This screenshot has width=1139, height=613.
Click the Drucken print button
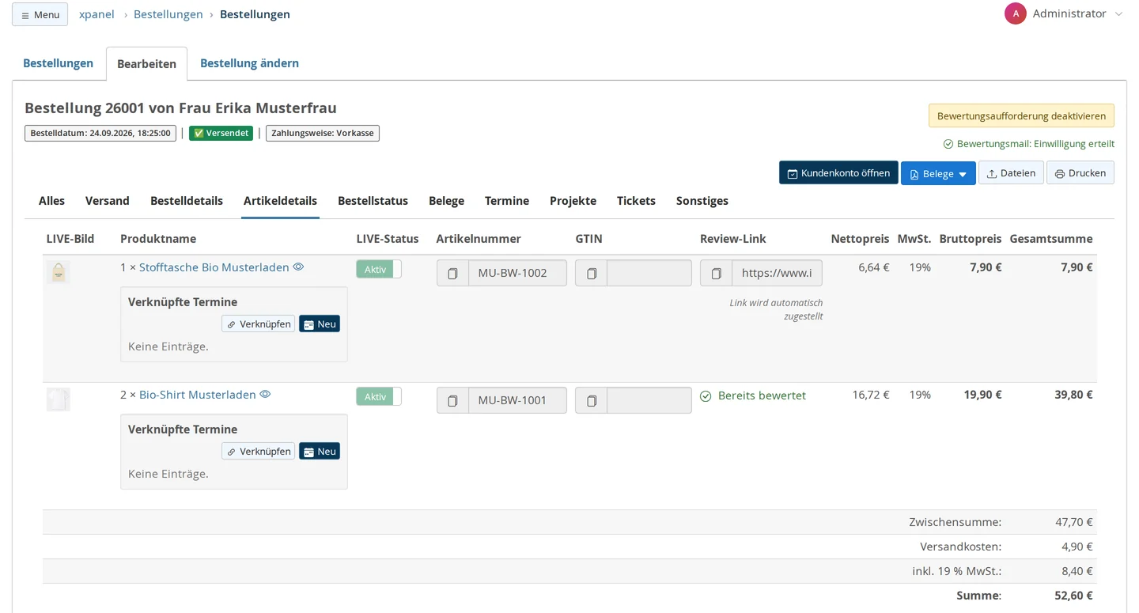[x=1080, y=173]
